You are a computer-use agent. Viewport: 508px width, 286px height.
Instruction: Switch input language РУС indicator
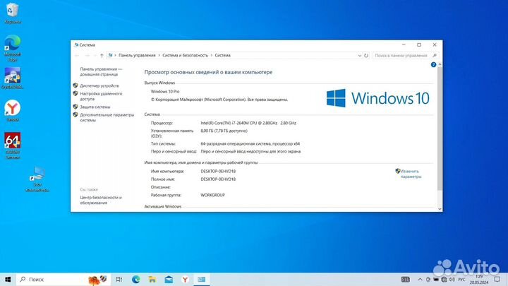(462, 280)
